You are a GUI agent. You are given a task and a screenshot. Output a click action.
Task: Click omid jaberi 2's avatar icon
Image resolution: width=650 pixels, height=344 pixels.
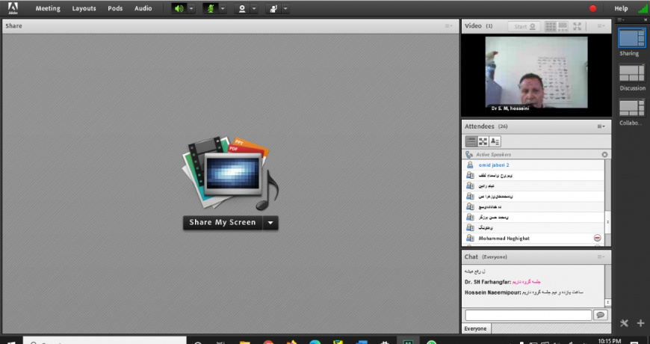(x=470, y=165)
